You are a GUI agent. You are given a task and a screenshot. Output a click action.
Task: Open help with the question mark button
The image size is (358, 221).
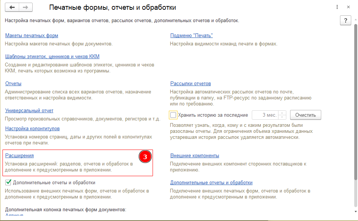click(x=346, y=21)
